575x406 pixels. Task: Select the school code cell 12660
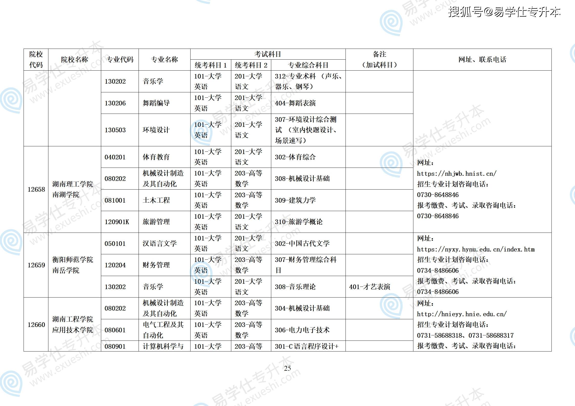[36, 325]
